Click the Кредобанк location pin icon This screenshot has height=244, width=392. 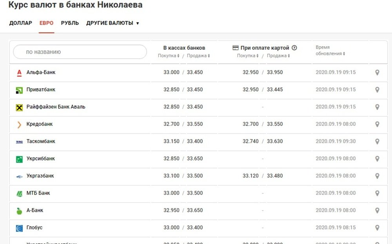377,124
